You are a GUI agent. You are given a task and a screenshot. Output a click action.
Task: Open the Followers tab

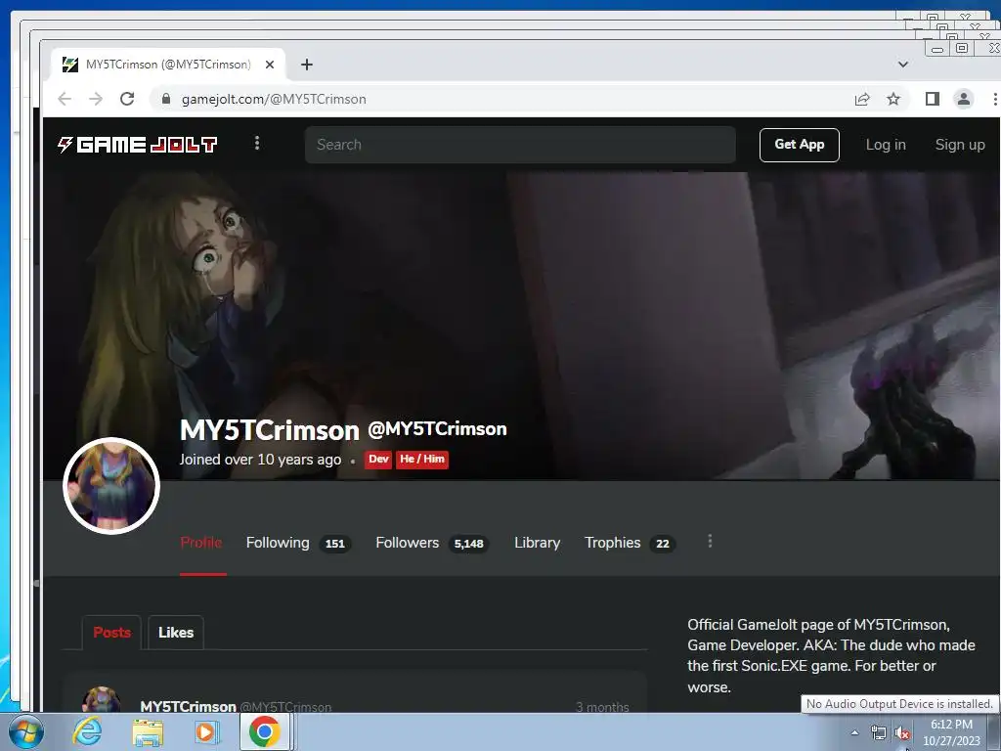[x=432, y=543]
